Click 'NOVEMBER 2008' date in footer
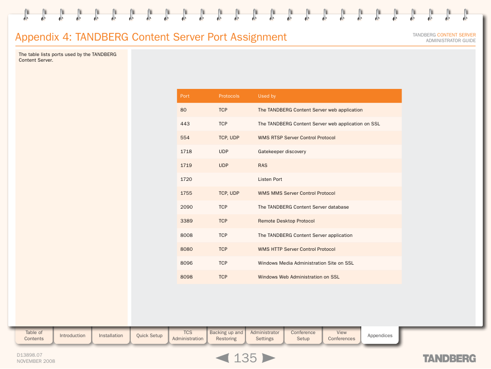491x369 pixels. 36,361
